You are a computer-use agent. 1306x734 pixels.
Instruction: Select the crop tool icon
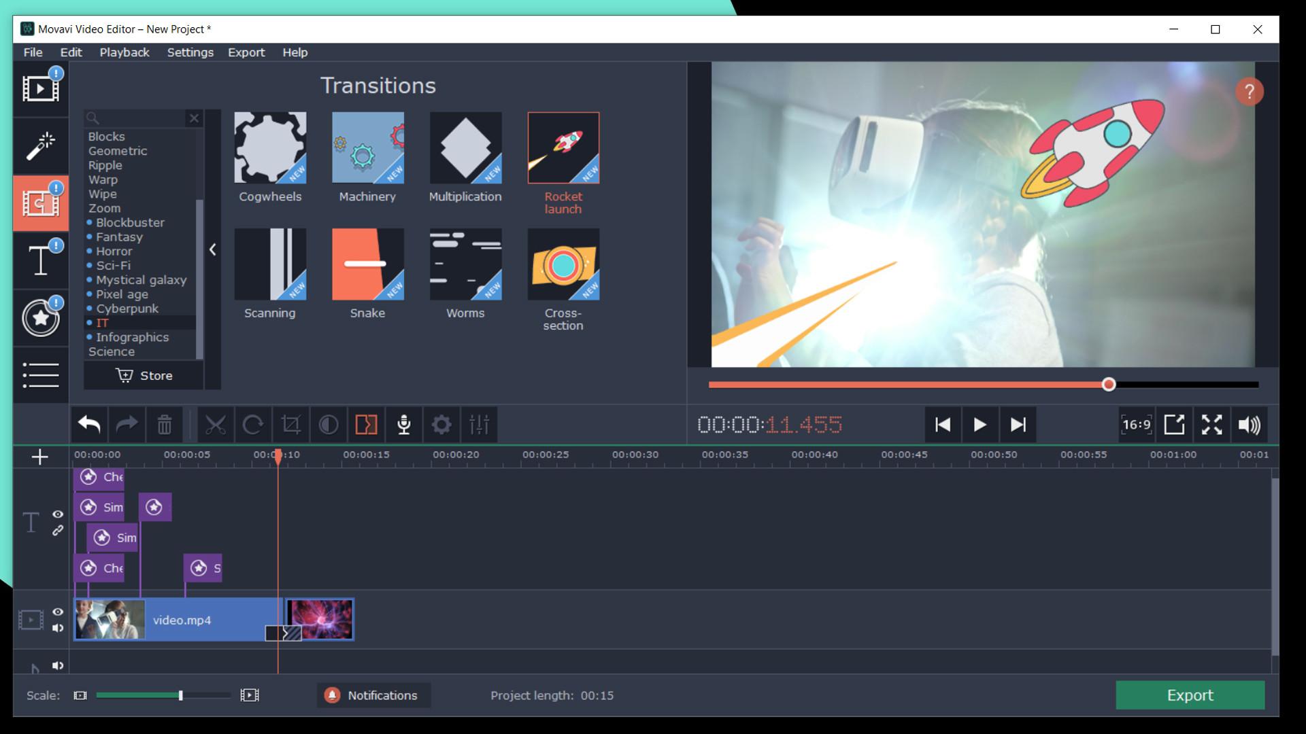click(x=292, y=425)
